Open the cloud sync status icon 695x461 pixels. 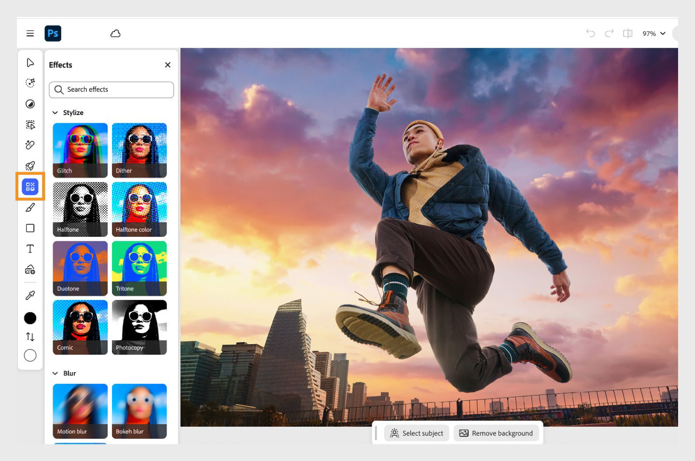[115, 33]
